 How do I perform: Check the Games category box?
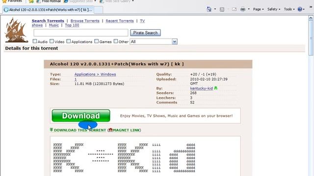click(x=96, y=41)
